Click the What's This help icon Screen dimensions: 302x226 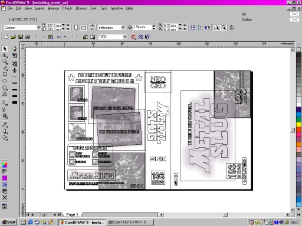point(147,36)
